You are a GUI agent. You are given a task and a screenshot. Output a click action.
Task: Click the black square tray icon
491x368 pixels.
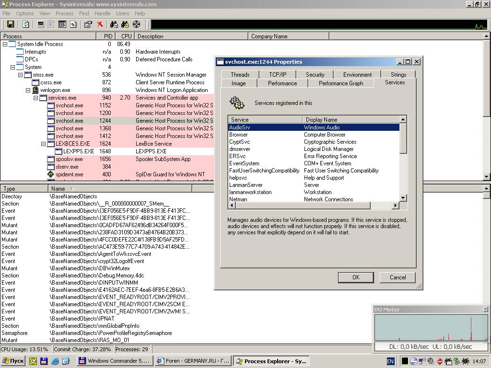point(405,361)
